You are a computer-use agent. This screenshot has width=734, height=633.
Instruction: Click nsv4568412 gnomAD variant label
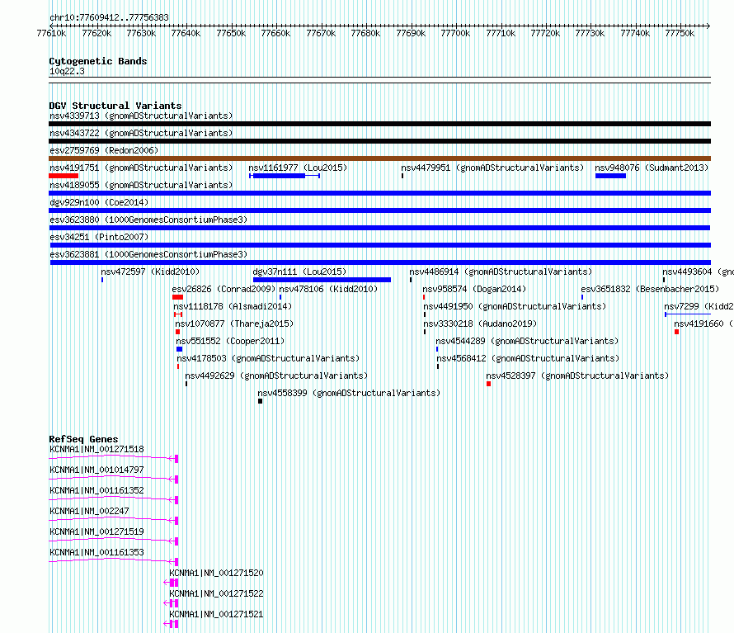click(x=528, y=358)
